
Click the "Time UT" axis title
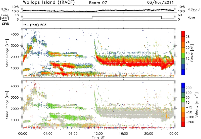(x=98, y=137)
